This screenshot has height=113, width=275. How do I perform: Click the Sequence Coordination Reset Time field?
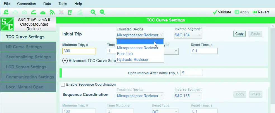click(x=204, y=111)
